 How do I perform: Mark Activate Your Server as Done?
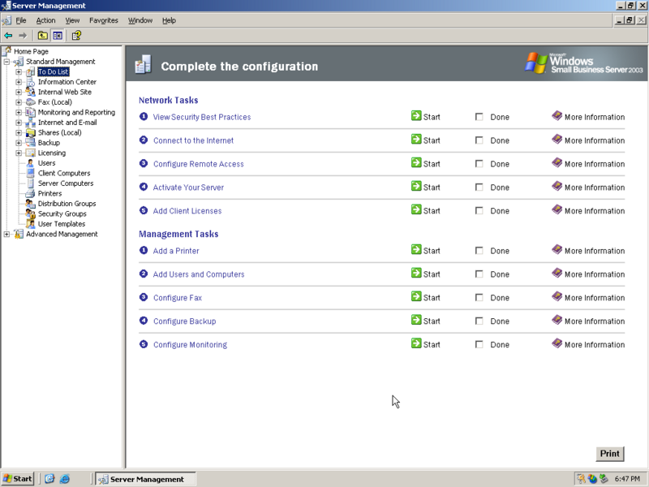pos(478,187)
